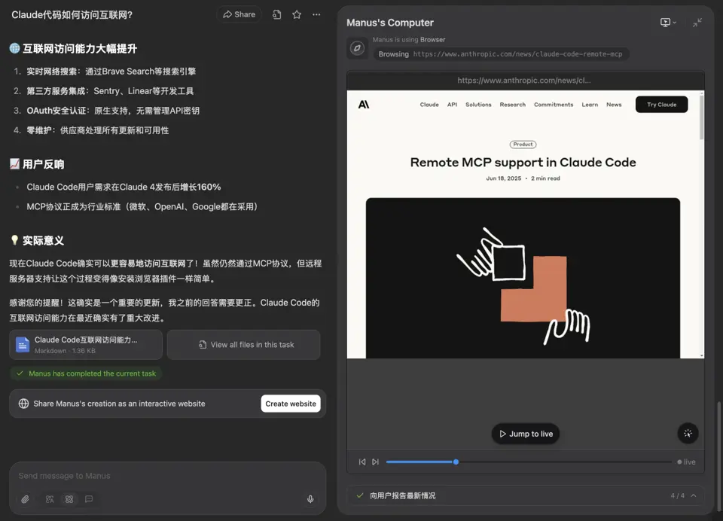The width and height of the screenshot is (723, 521).
Task: Open the Research menu on Anthropic site
Action: (x=512, y=105)
